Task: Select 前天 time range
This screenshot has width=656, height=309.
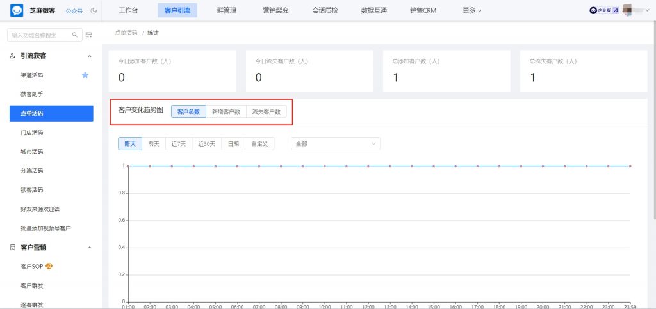Action: tap(154, 144)
